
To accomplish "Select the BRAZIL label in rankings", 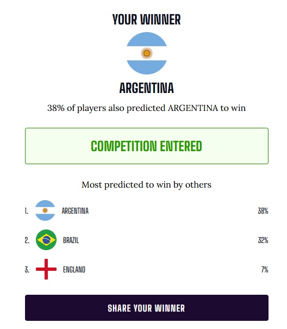I will 71,240.
